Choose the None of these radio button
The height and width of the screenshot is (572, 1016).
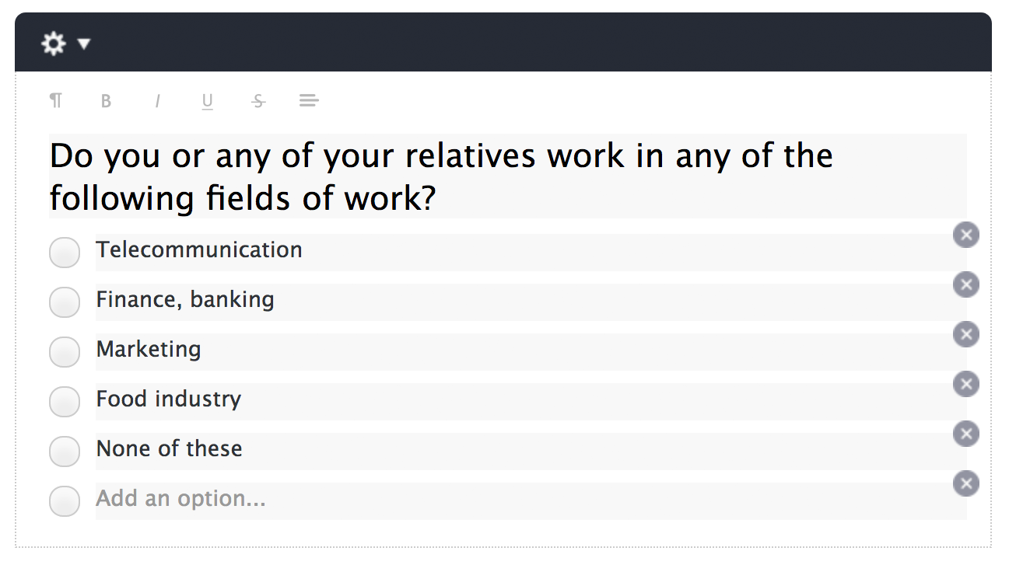point(65,452)
